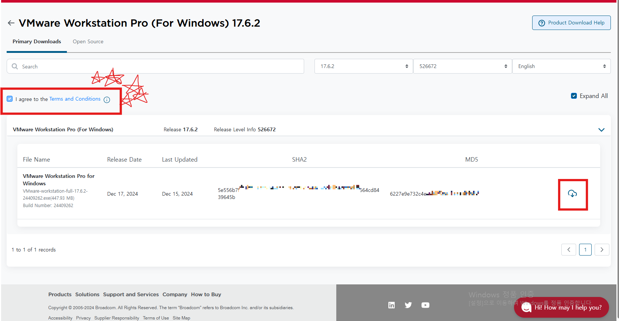Open the How to Buy footer link
619x321 pixels.
pyautogui.click(x=206, y=294)
